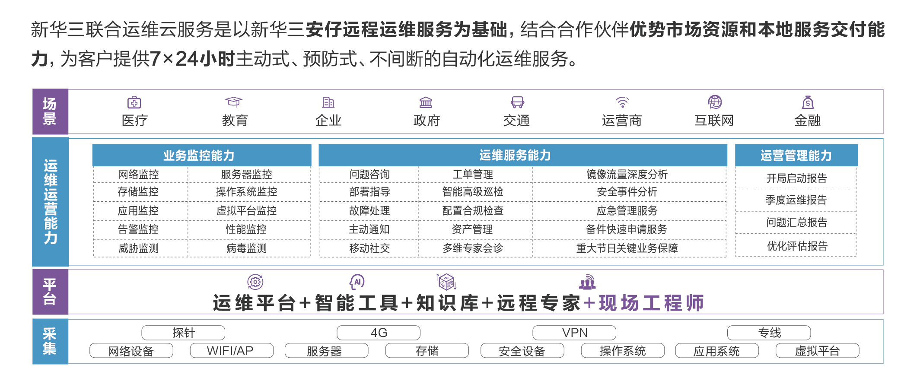
Task: Click the 工单管理 cell
Action: (x=475, y=175)
